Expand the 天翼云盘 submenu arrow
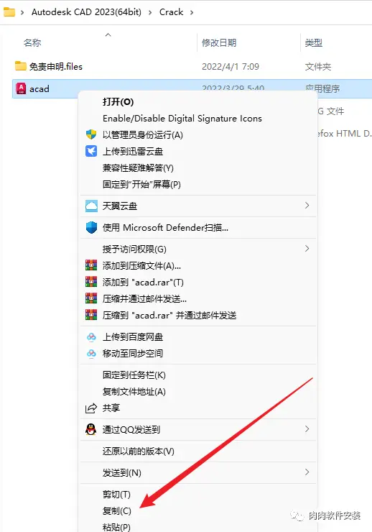372x532 pixels. pyautogui.click(x=307, y=206)
